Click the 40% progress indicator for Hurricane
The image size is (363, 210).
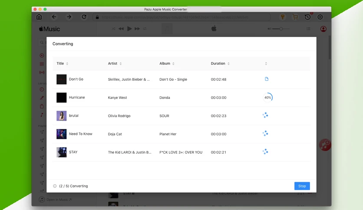coord(267,97)
